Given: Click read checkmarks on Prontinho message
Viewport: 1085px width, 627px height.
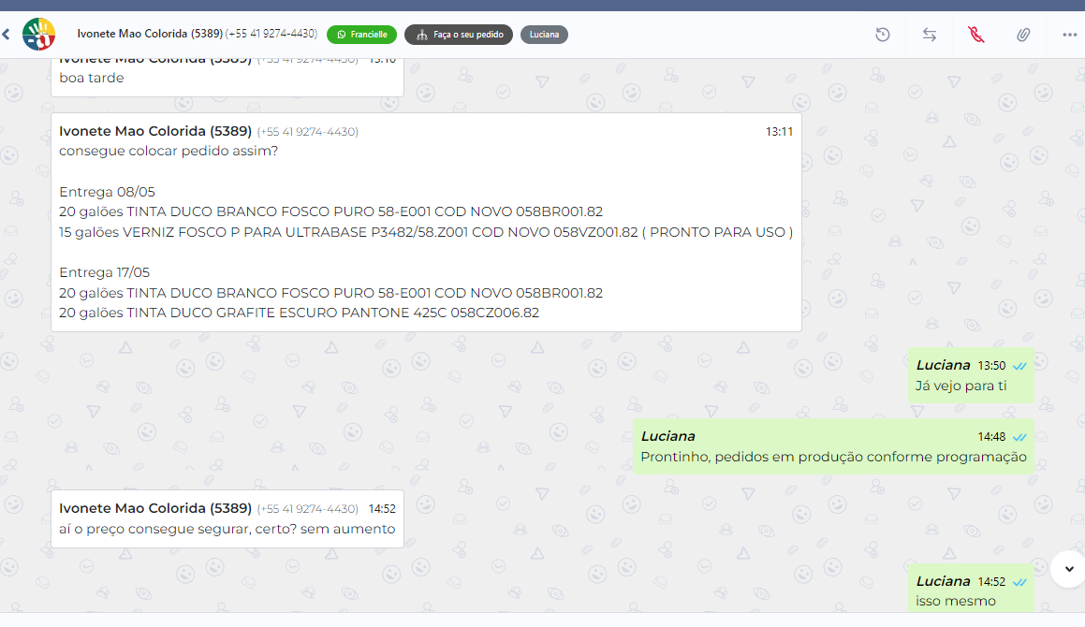Looking at the screenshot, I should tap(1019, 437).
